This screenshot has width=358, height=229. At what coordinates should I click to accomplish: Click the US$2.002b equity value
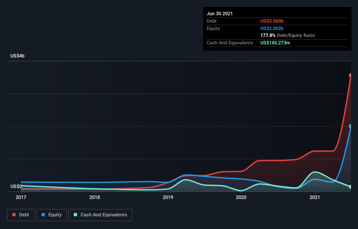coord(272,28)
